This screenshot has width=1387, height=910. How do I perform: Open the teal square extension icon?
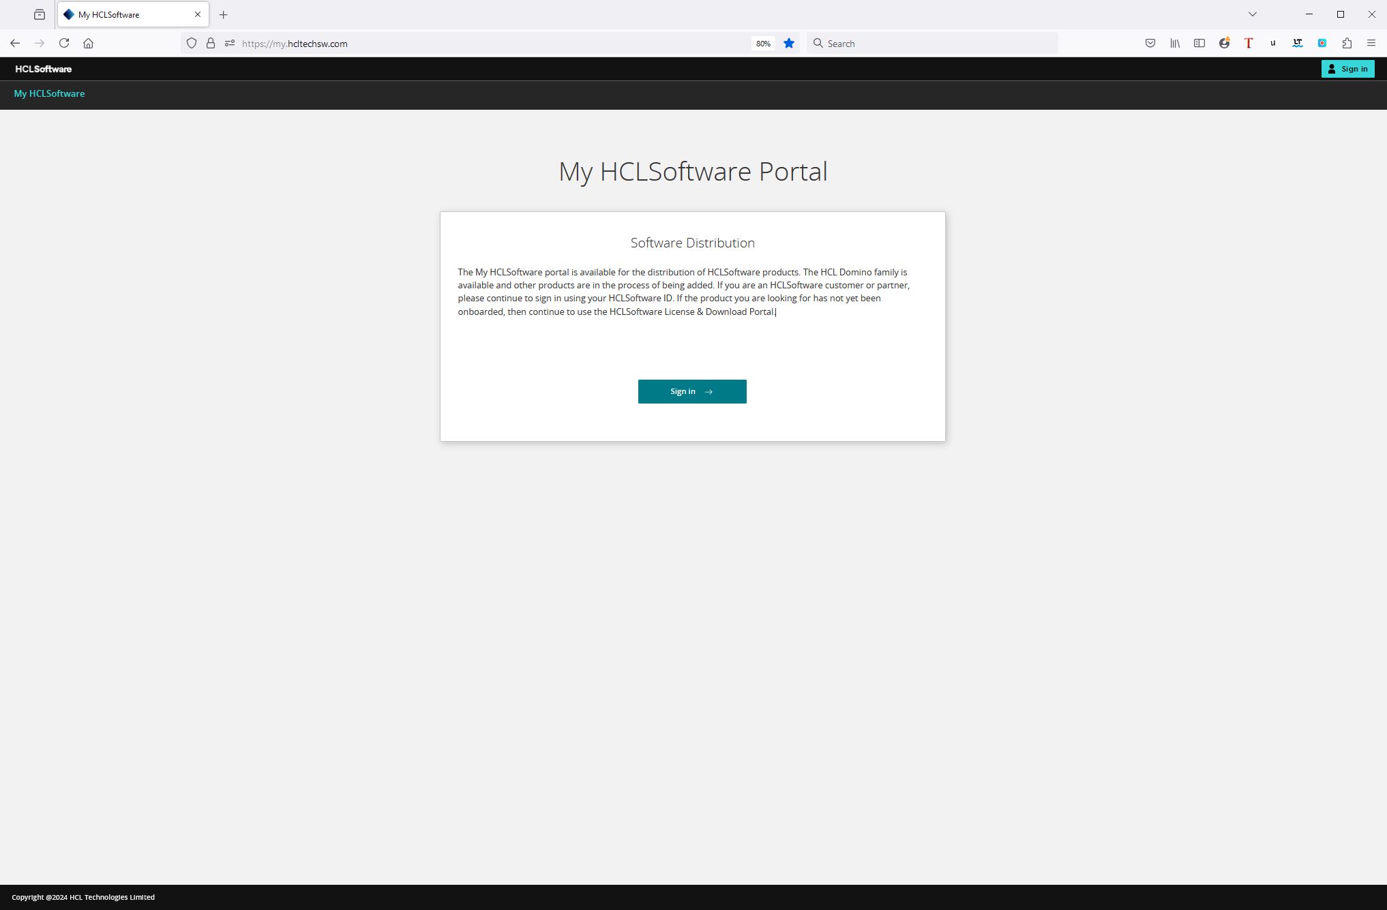(x=1322, y=43)
